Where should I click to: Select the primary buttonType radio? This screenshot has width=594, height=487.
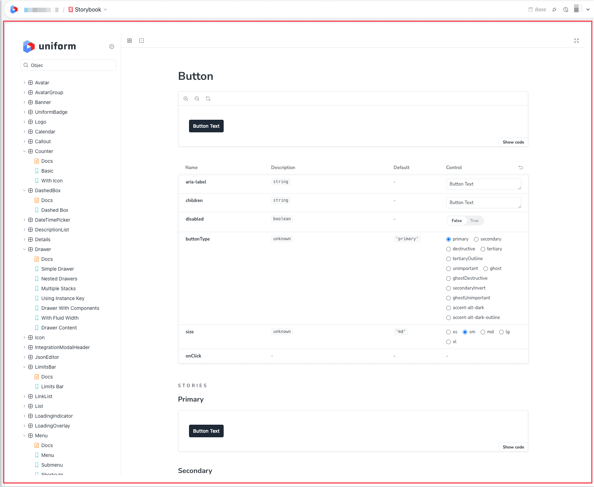click(448, 239)
